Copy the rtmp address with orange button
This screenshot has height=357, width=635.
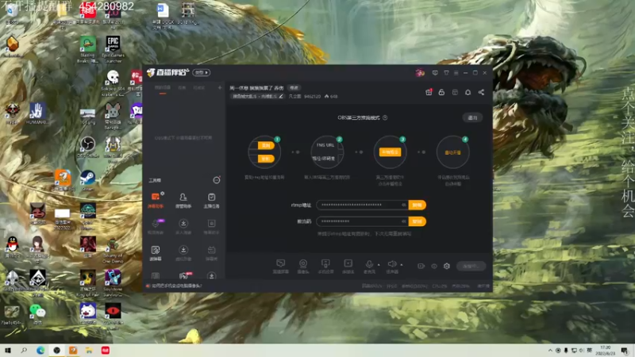[x=418, y=205]
